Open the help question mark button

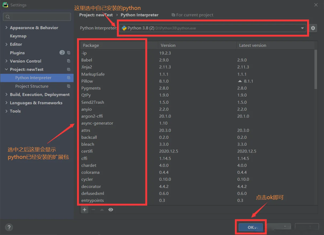[x=9, y=228]
